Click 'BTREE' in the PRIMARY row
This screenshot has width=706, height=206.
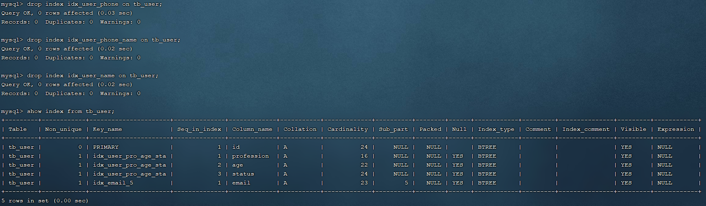(487, 147)
